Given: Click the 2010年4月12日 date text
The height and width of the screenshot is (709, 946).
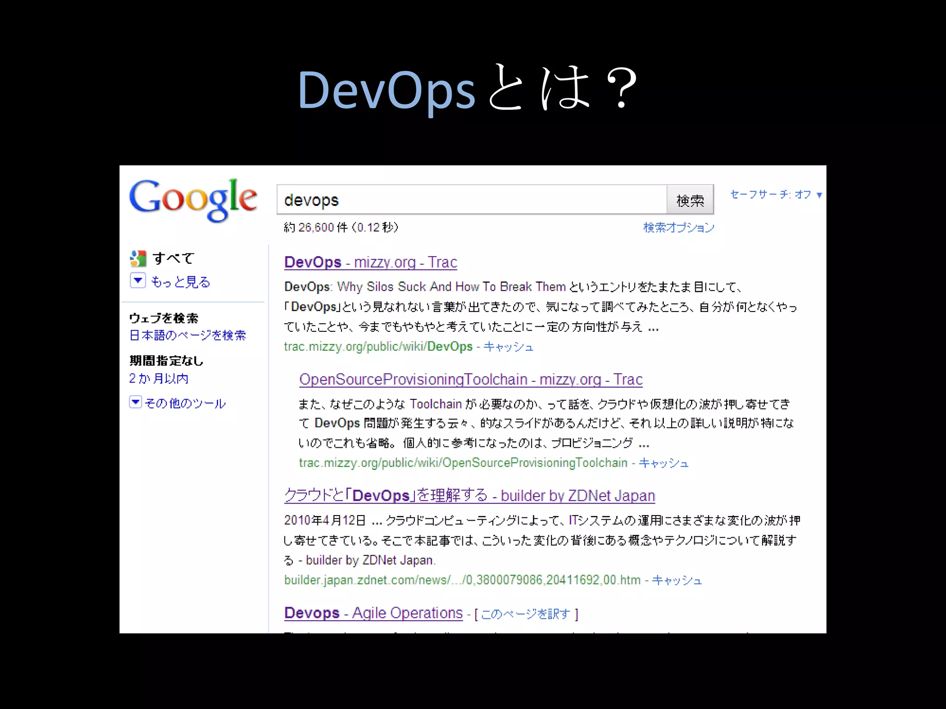Looking at the screenshot, I should pyautogui.click(x=325, y=521).
